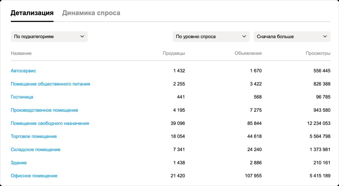Click the views value 5 564 798

(320, 136)
